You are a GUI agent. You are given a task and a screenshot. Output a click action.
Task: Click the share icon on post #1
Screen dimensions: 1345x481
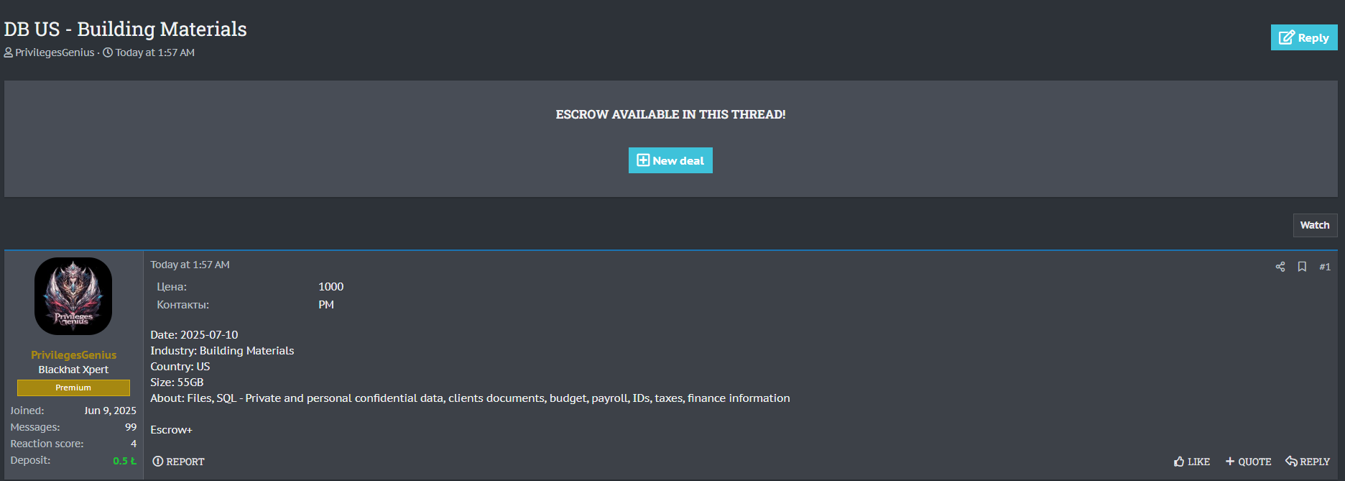pyautogui.click(x=1280, y=267)
